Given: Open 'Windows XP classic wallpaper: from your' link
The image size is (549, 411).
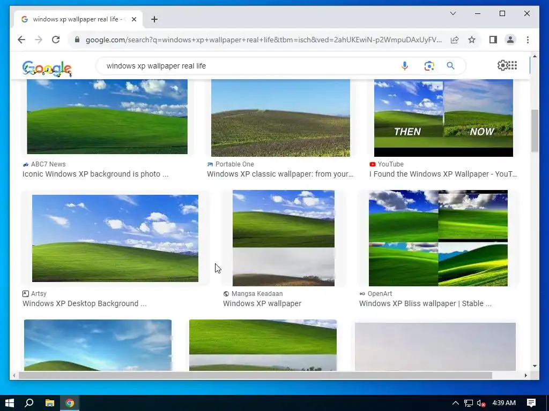Looking at the screenshot, I should [280, 174].
